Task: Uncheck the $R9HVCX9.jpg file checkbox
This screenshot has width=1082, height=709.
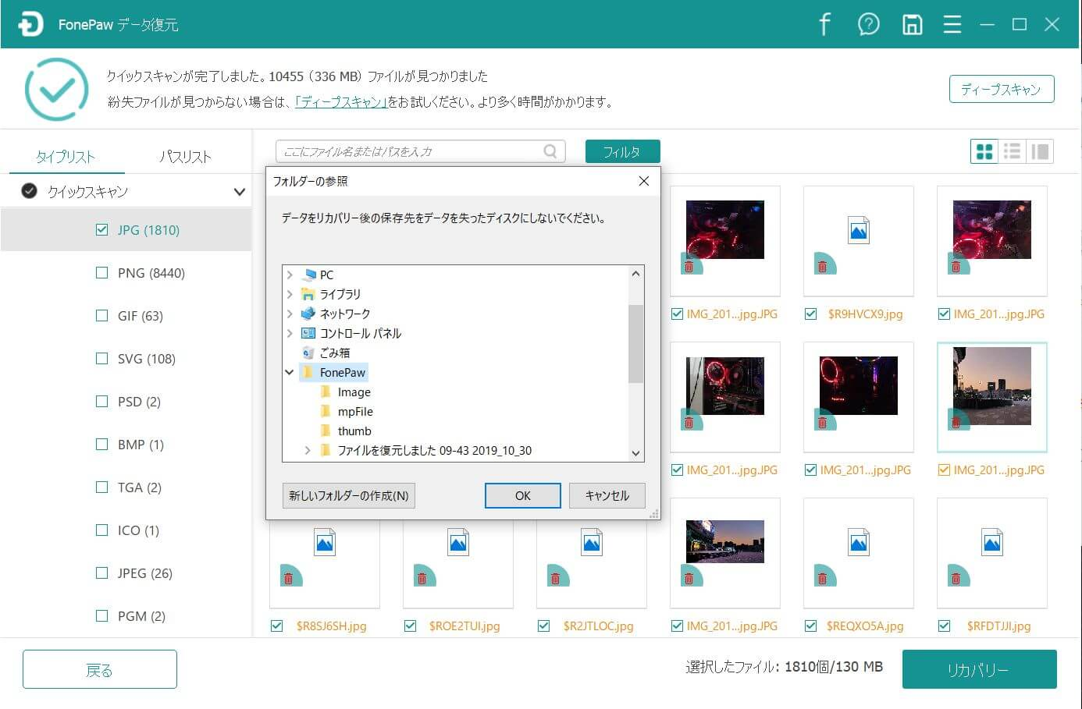Action: pos(810,314)
